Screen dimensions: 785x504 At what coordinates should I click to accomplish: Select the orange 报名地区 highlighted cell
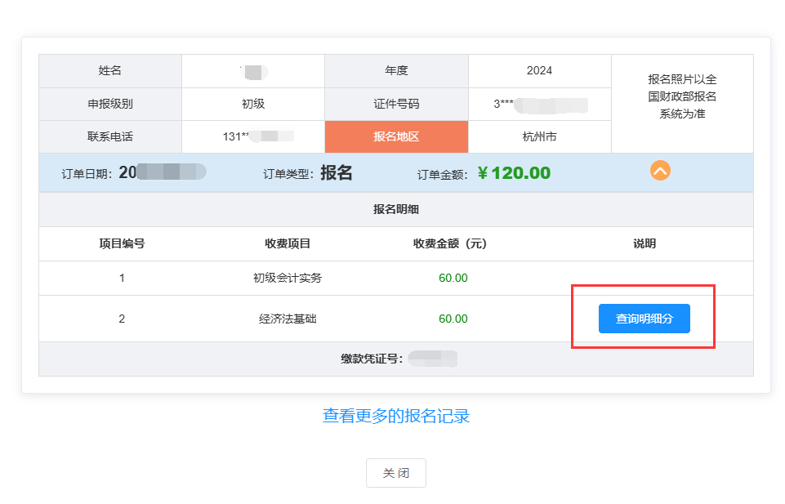[396, 136]
